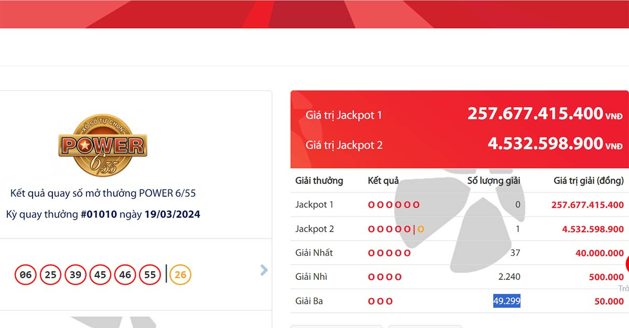Select winning number ball 06

(25, 275)
